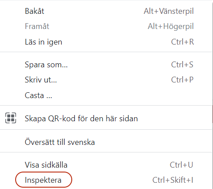The height and width of the screenshot is (189, 213).
Task: Click the Ctrl+S shortcut text
Action: pyautogui.click(x=182, y=65)
